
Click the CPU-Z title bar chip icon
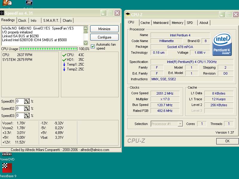128,14
